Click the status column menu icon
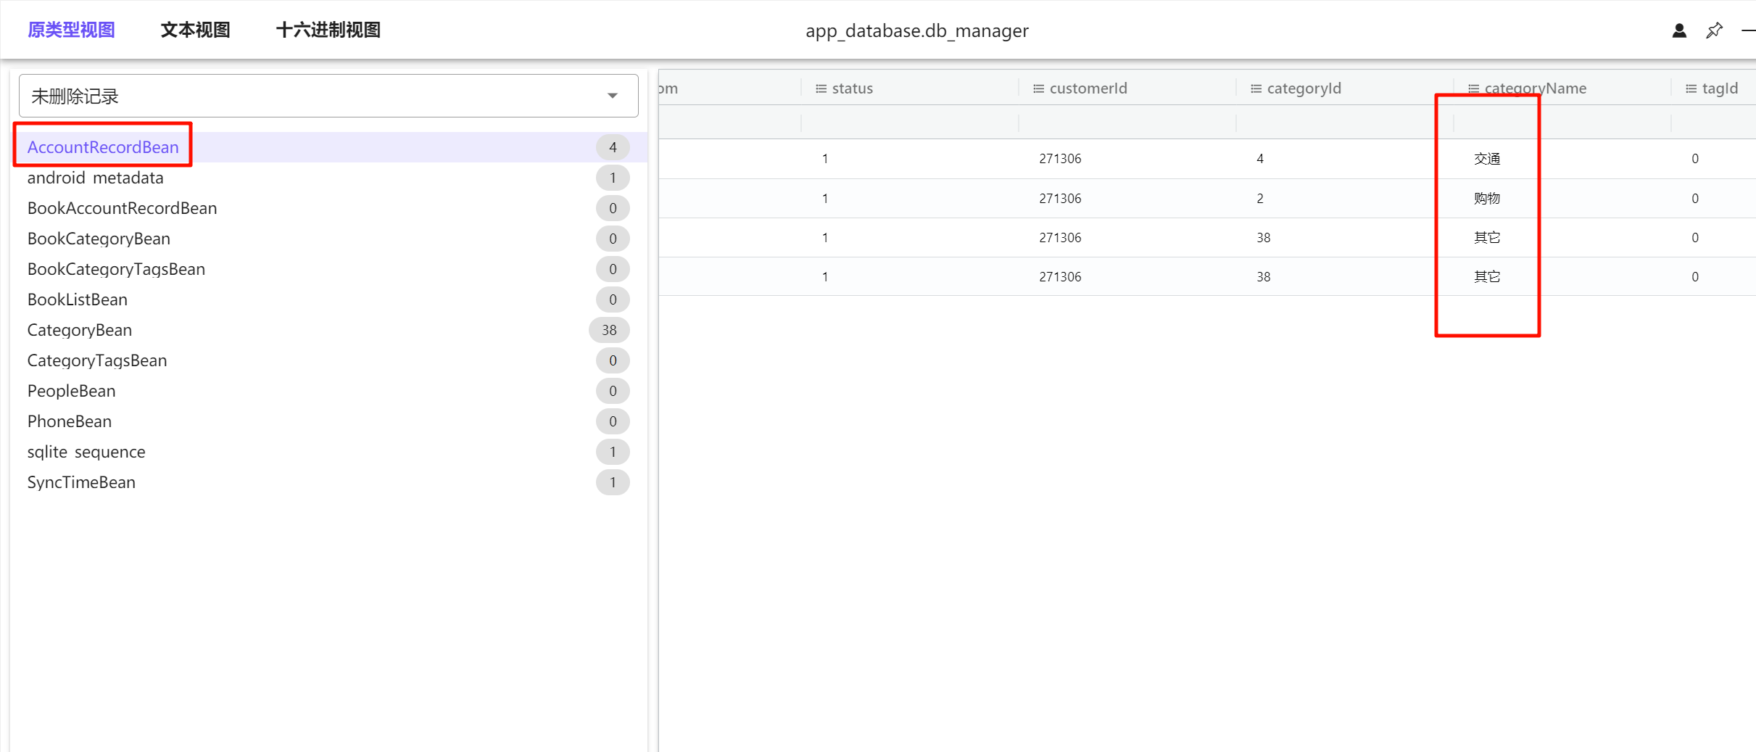Screen dimensions: 1756x752 pyautogui.click(x=821, y=88)
